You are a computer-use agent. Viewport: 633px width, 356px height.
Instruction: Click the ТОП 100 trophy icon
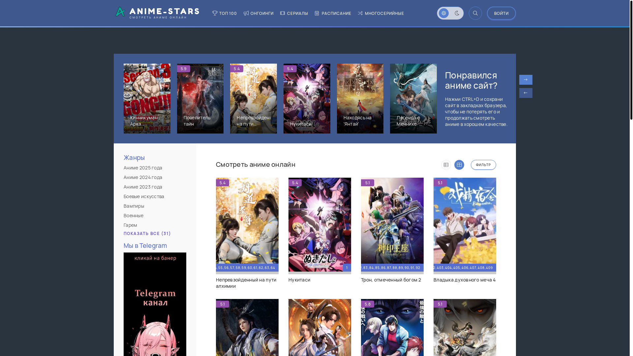[x=215, y=13]
